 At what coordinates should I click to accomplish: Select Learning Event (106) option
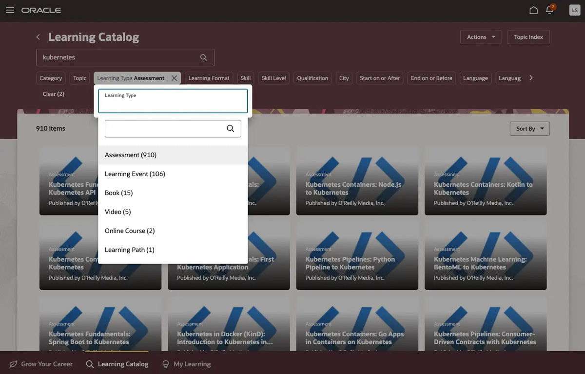tap(173, 174)
